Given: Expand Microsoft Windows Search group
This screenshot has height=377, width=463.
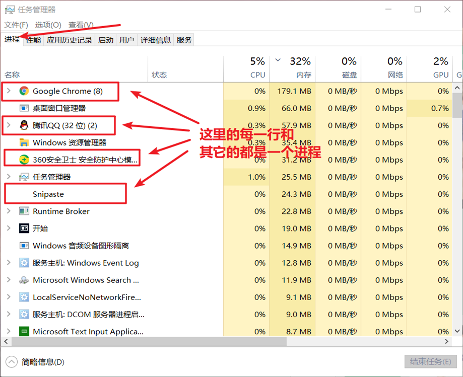Looking at the screenshot, I should pyautogui.click(x=9, y=280).
